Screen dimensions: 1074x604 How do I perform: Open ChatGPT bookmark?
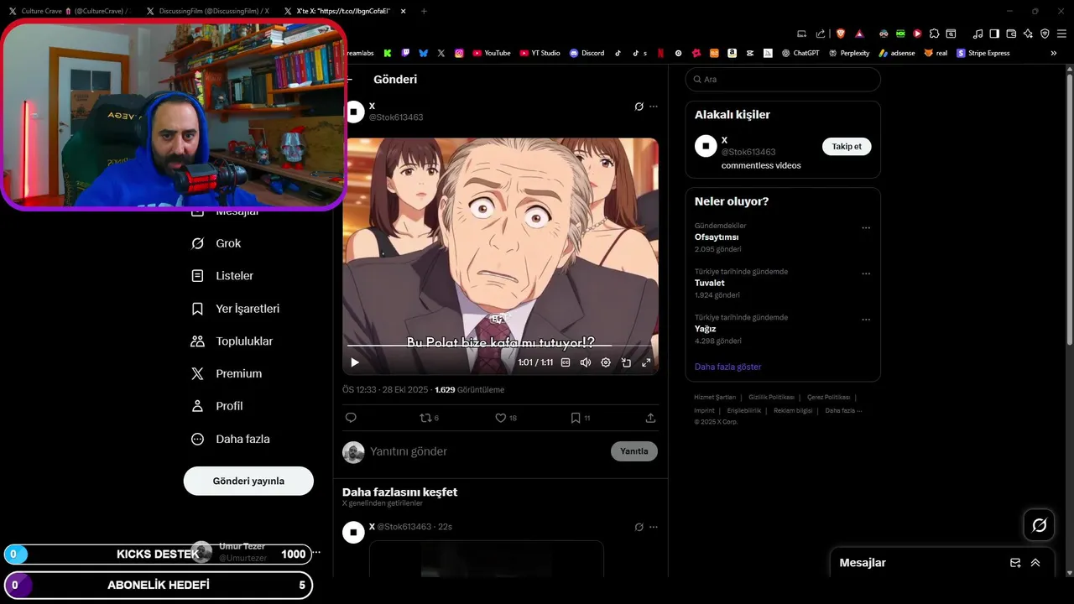[800, 53]
